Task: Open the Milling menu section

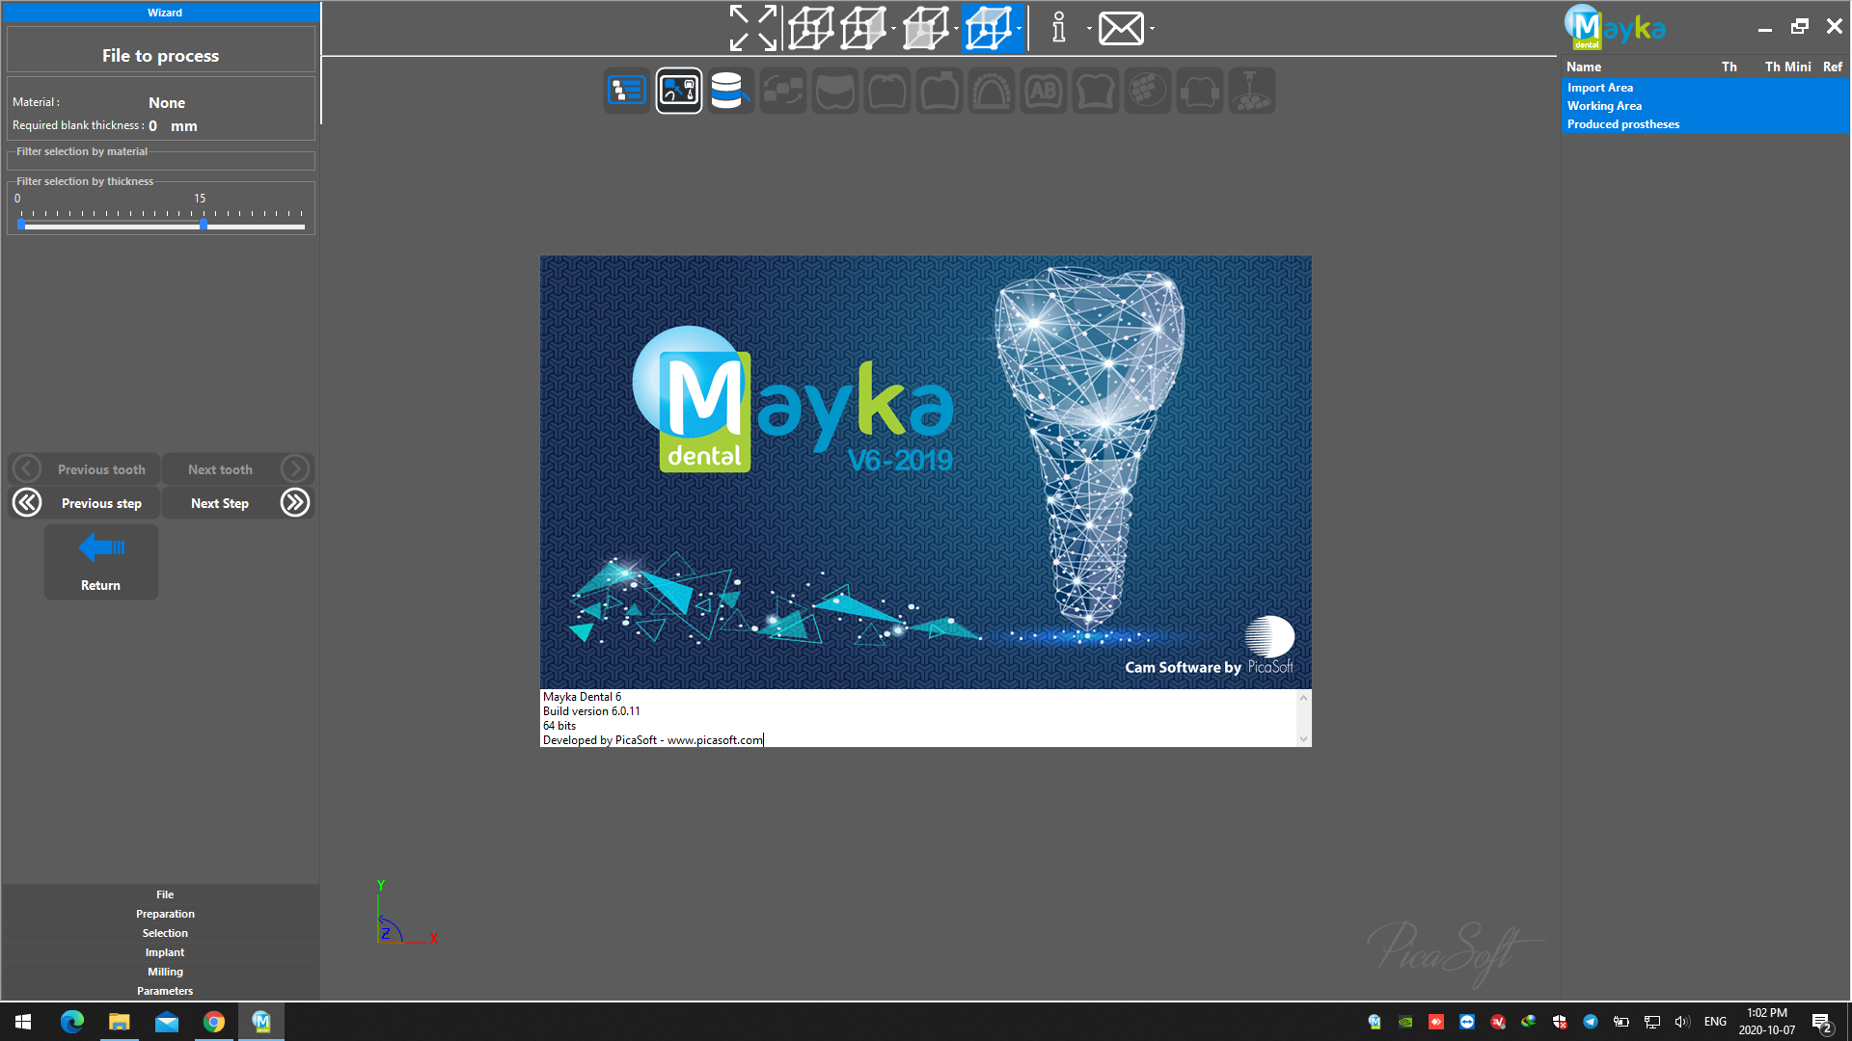Action: pos(165,972)
